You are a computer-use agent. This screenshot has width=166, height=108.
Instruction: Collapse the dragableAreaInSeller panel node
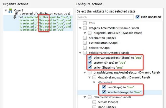pyautogui.click(x=80, y=28)
